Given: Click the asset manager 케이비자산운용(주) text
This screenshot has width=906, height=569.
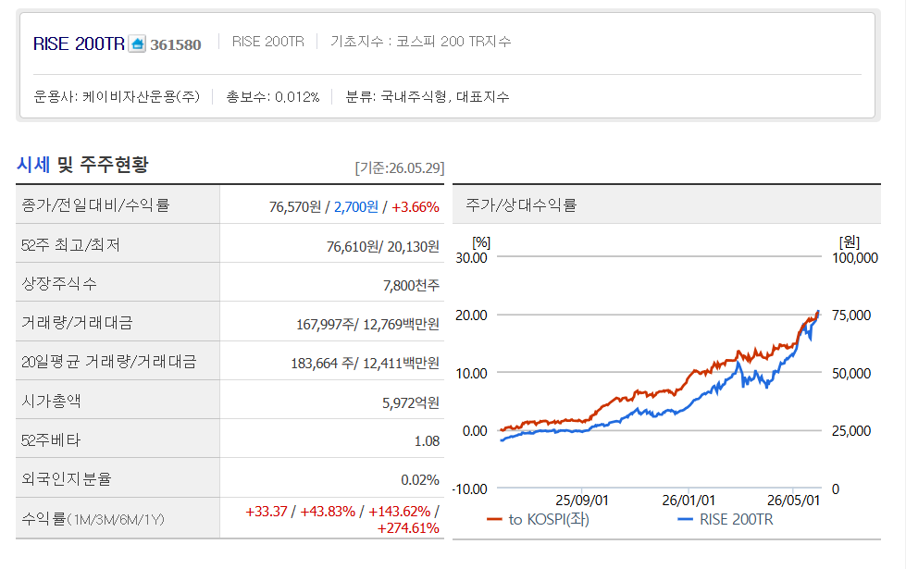Looking at the screenshot, I should tap(142, 96).
